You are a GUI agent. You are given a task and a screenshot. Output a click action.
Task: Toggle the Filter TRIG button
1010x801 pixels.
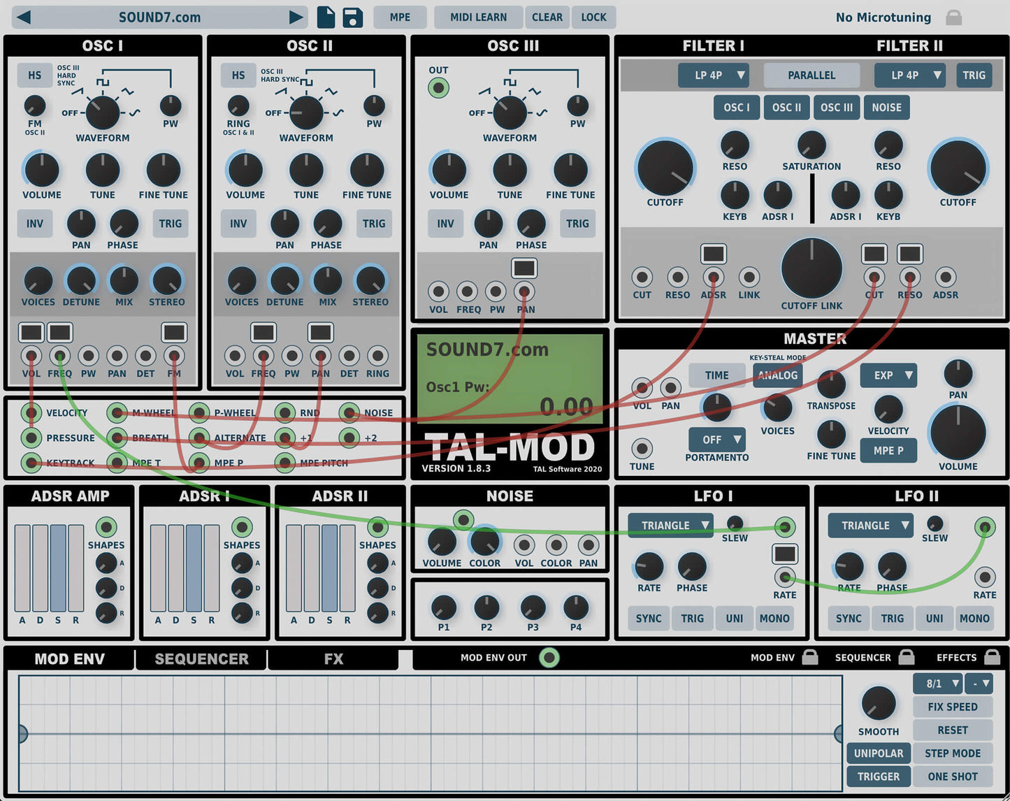(x=974, y=75)
